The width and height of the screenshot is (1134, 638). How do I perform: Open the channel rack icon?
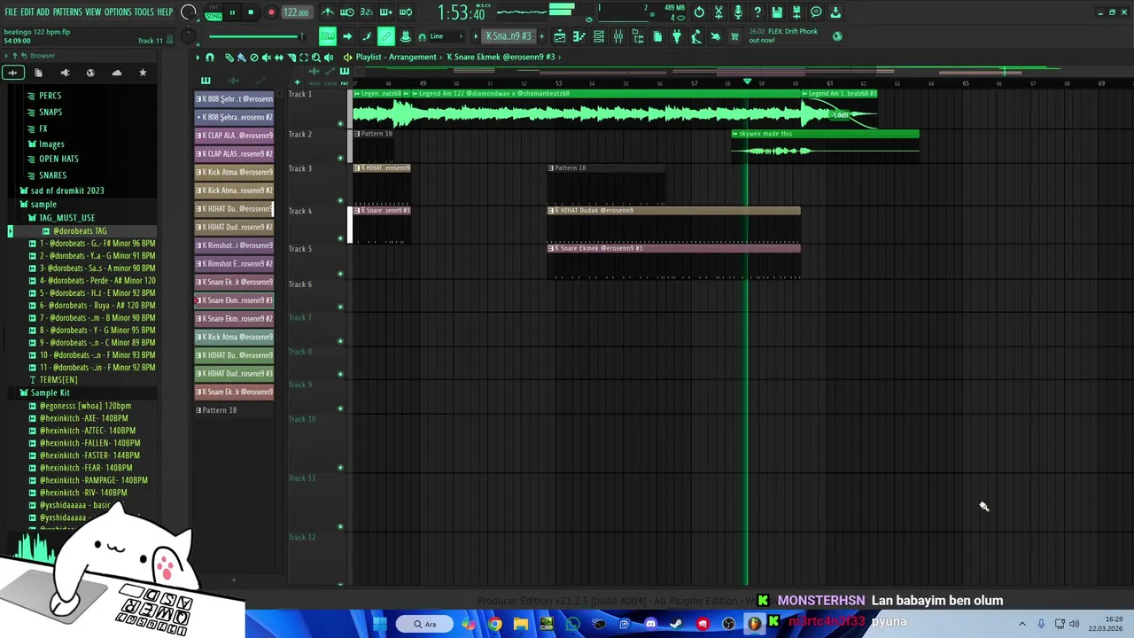(x=599, y=36)
